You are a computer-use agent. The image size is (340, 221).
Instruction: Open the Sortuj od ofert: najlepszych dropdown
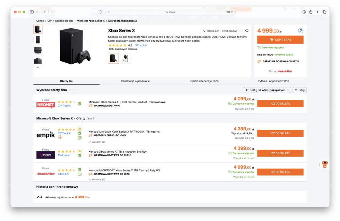267,90
